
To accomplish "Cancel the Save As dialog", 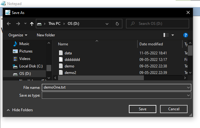I will [x=174, y=109].
